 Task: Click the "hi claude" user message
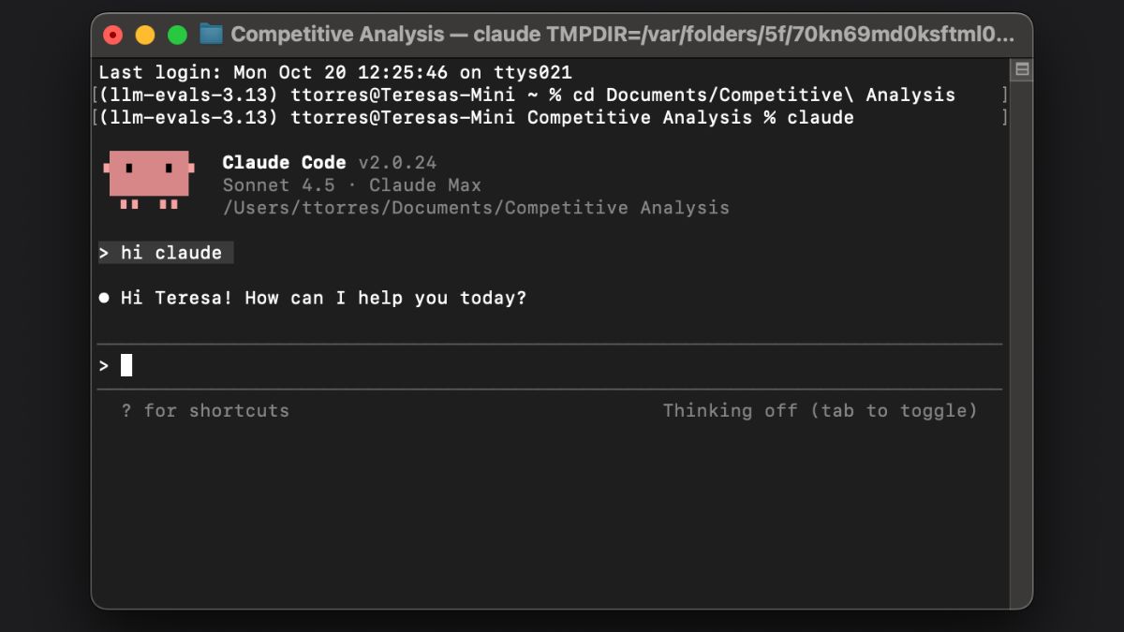[170, 253]
